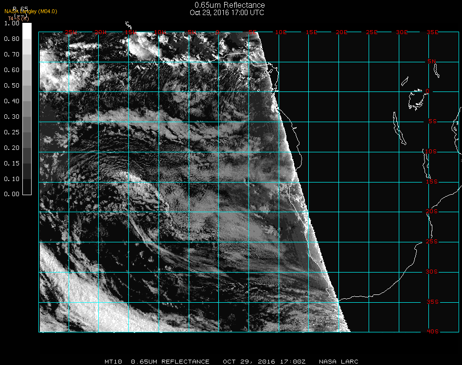Click the "0.65um Reflectance" title text

pyautogui.click(x=230, y=5)
